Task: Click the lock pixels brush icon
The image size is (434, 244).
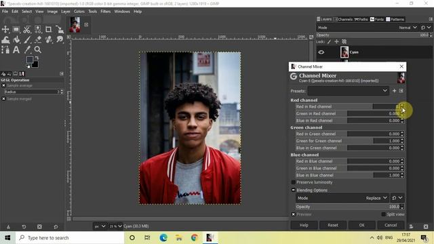Action: (329, 41)
